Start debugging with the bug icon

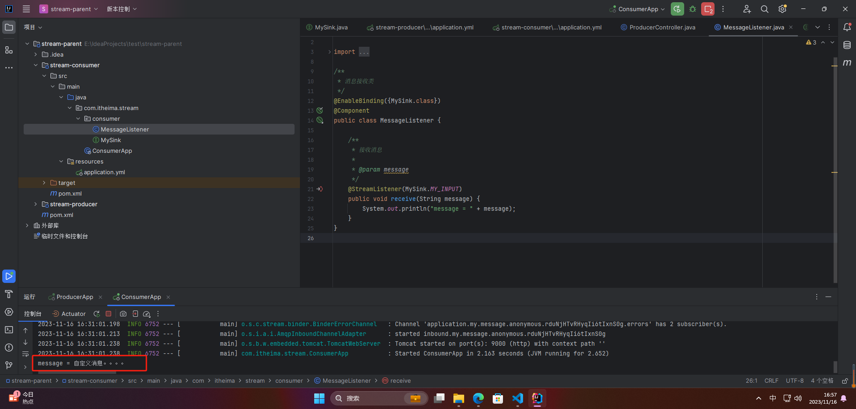pyautogui.click(x=693, y=9)
